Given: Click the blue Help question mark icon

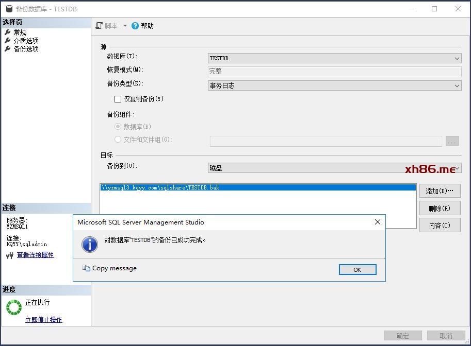Looking at the screenshot, I should pyautogui.click(x=135, y=26).
